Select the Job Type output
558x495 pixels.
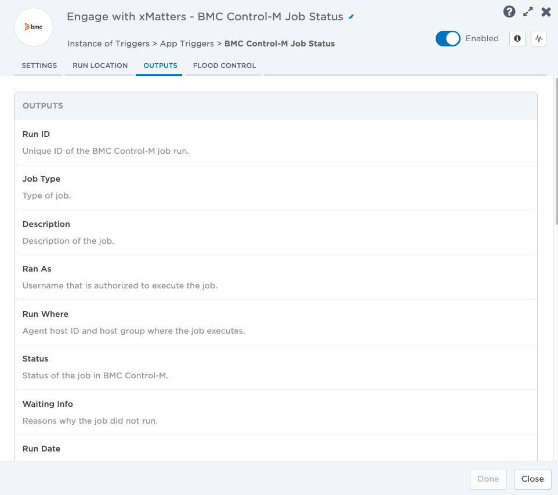tap(276, 187)
